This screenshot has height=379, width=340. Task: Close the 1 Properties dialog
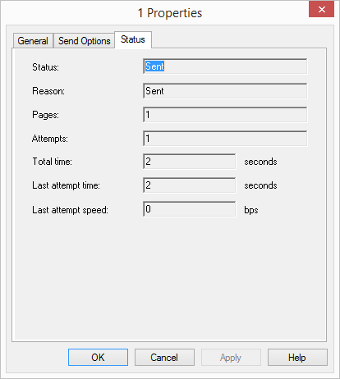pos(321,9)
